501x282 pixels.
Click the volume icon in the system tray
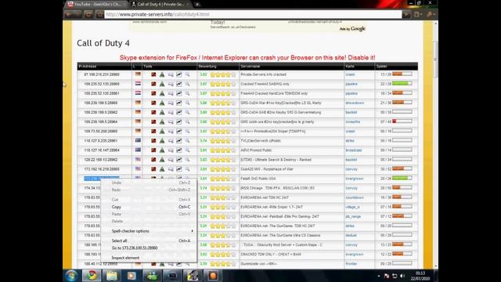402,276
